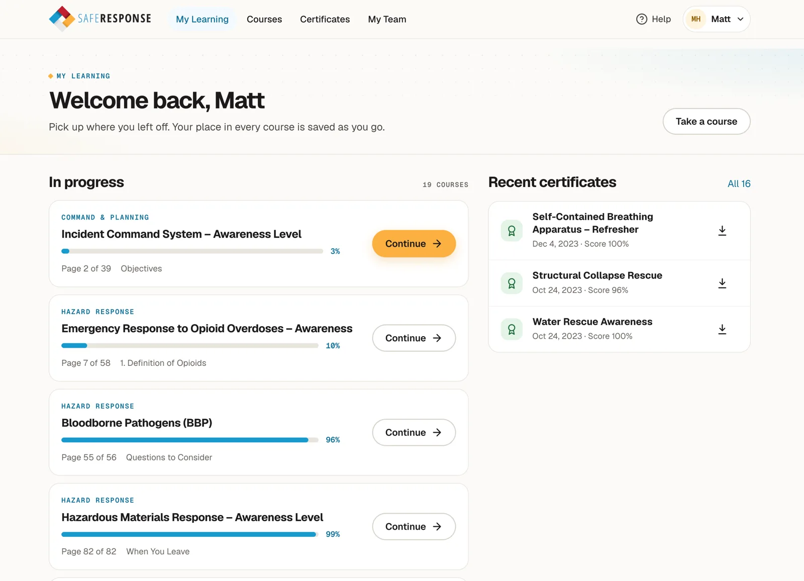Switch to the Certificates tab

point(325,19)
